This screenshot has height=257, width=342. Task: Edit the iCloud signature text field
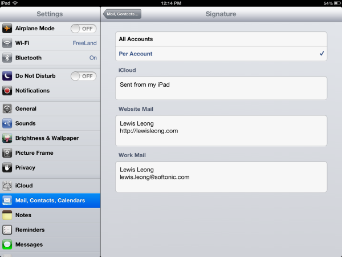tap(221, 88)
